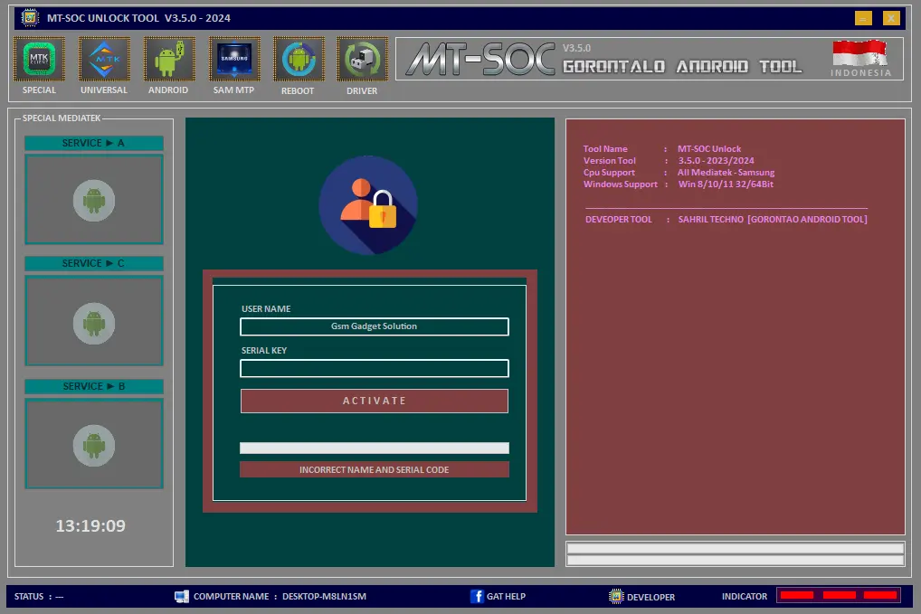Click the Android icon under Service C
This screenshot has width=921, height=614.
(x=94, y=324)
